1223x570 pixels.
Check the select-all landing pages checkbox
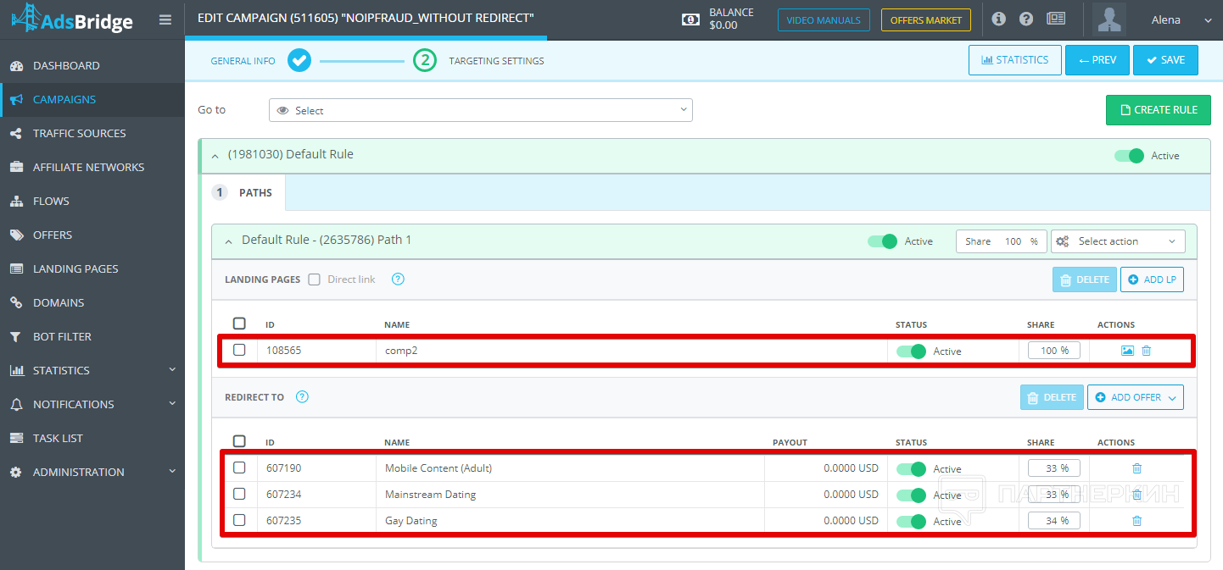(x=239, y=324)
